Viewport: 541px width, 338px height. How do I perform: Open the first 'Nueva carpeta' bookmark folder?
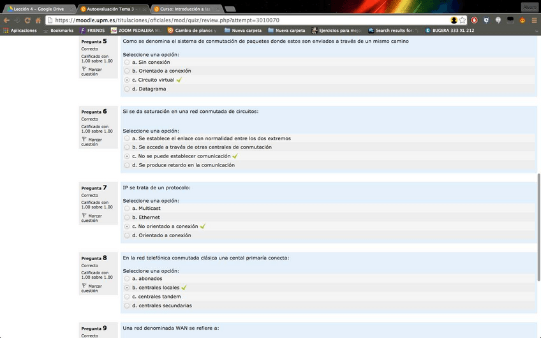[242, 31]
